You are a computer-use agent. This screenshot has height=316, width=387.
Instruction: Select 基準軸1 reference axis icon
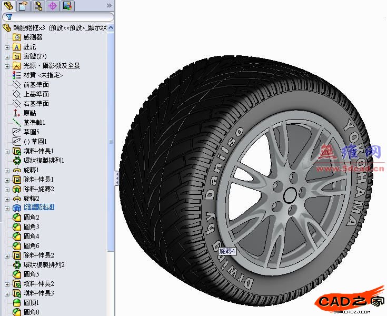click(x=17, y=122)
